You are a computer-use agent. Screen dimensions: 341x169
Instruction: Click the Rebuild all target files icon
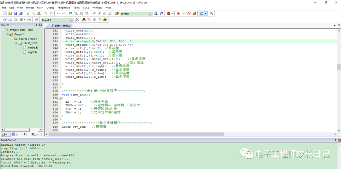point(15,20)
